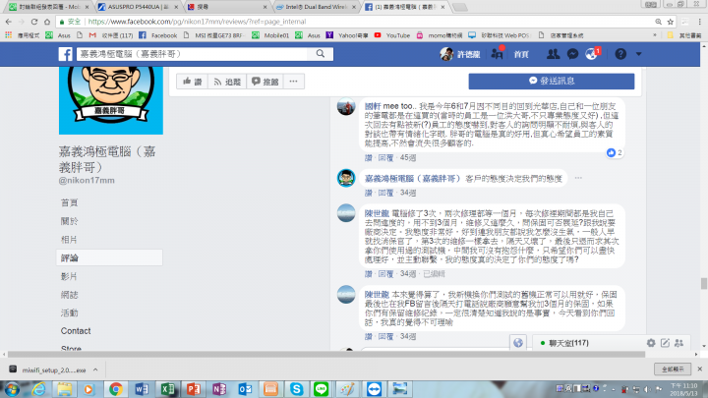Open LINE from the taskbar
Image resolution: width=708 pixels, height=398 pixels.
(322, 389)
